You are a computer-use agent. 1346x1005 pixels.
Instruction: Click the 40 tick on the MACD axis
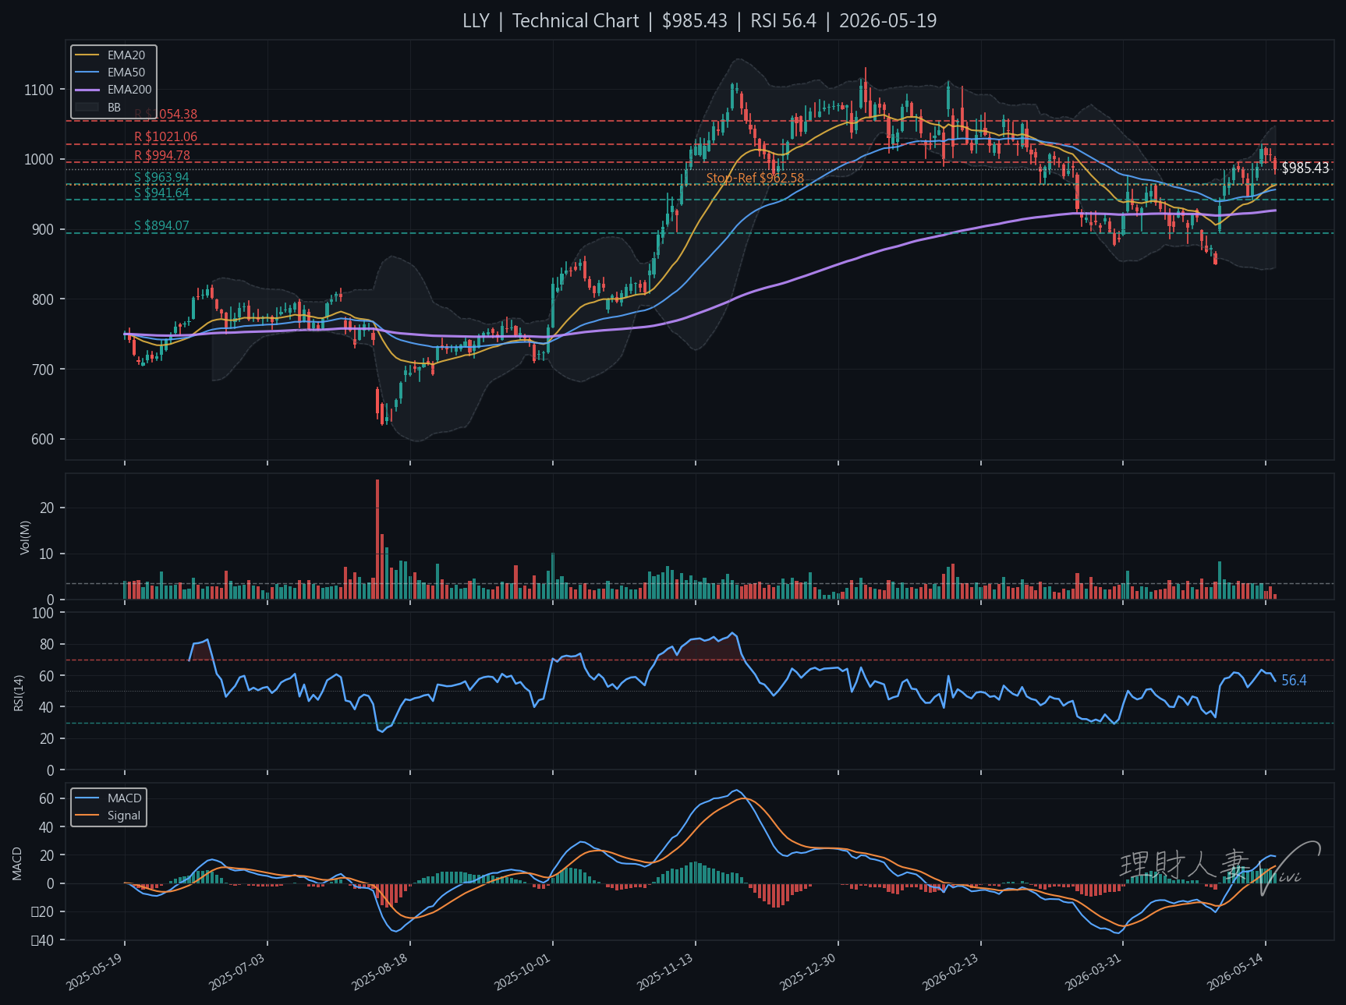coord(47,827)
